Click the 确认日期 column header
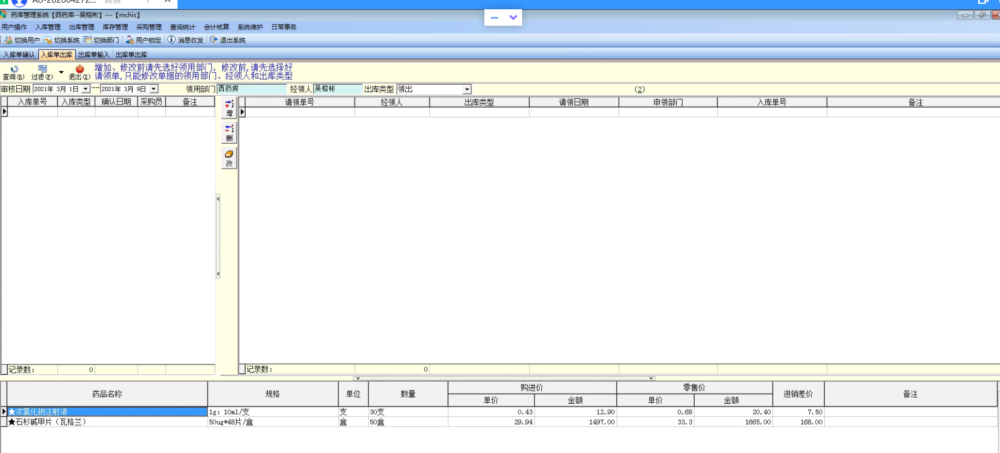1000x453 pixels. tap(116, 102)
